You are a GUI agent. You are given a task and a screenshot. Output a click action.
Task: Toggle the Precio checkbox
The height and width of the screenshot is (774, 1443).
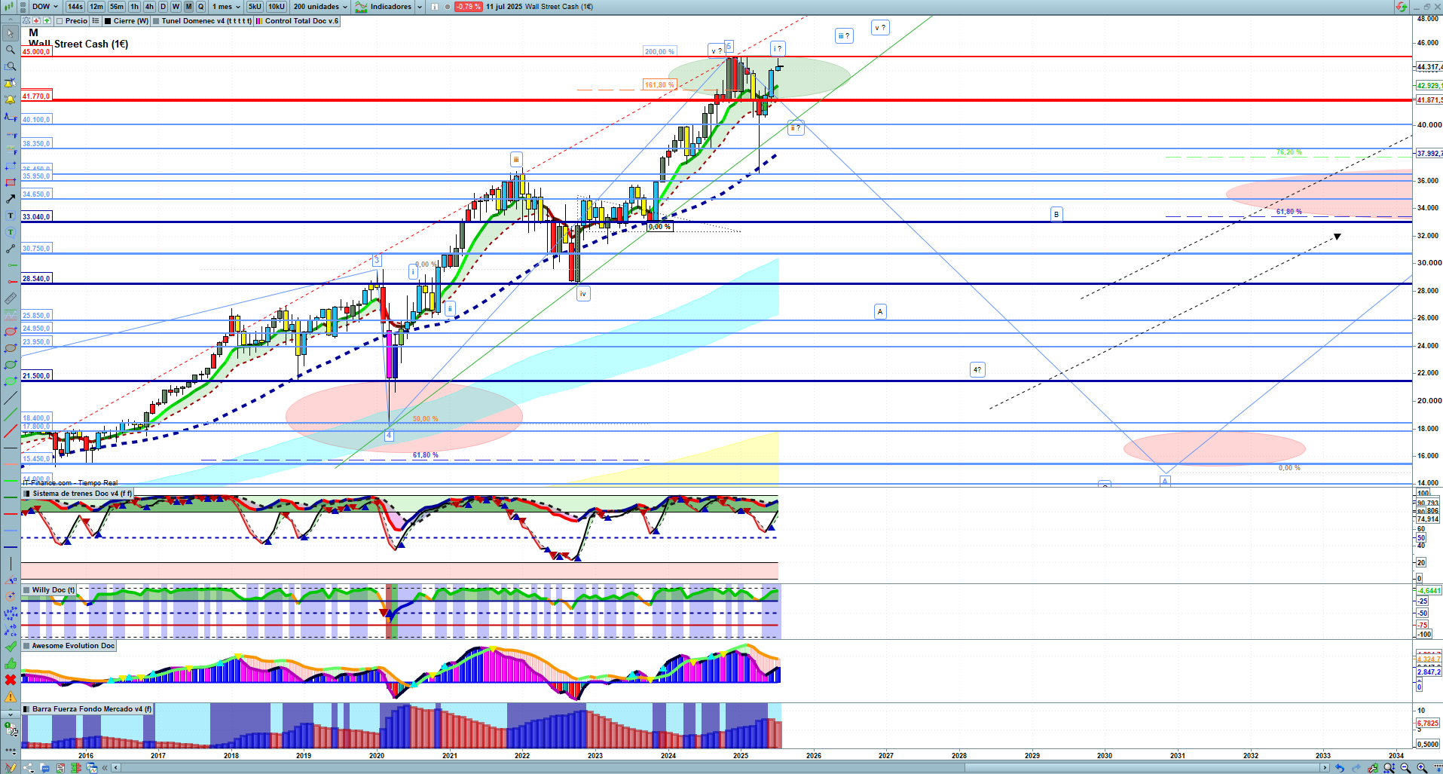click(60, 21)
